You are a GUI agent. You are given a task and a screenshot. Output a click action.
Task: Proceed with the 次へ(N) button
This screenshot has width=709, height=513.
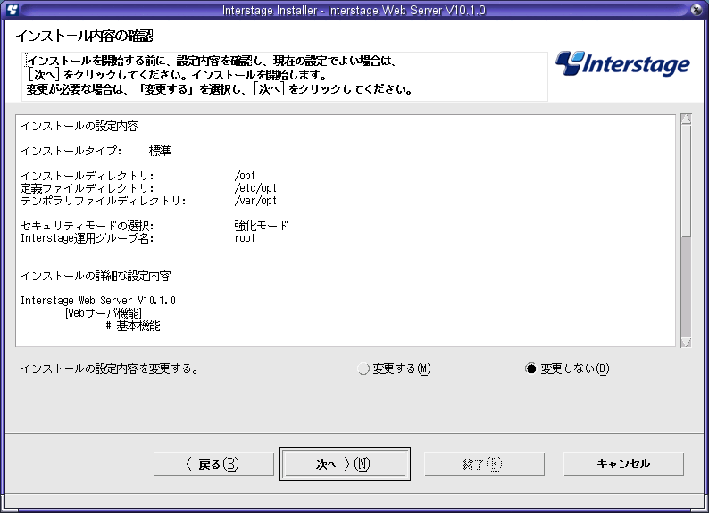click(x=345, y=464)
